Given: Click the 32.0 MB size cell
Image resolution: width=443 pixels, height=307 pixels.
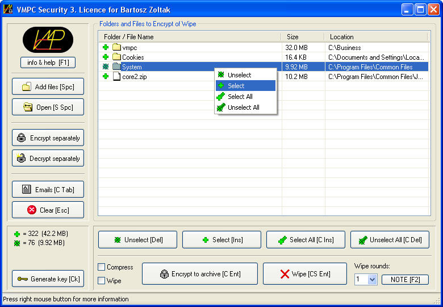Looking at the screenshot, I should (x=296, y=48).
